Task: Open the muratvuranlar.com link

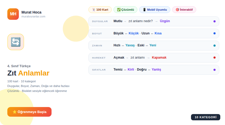Action: click(33, 16)
